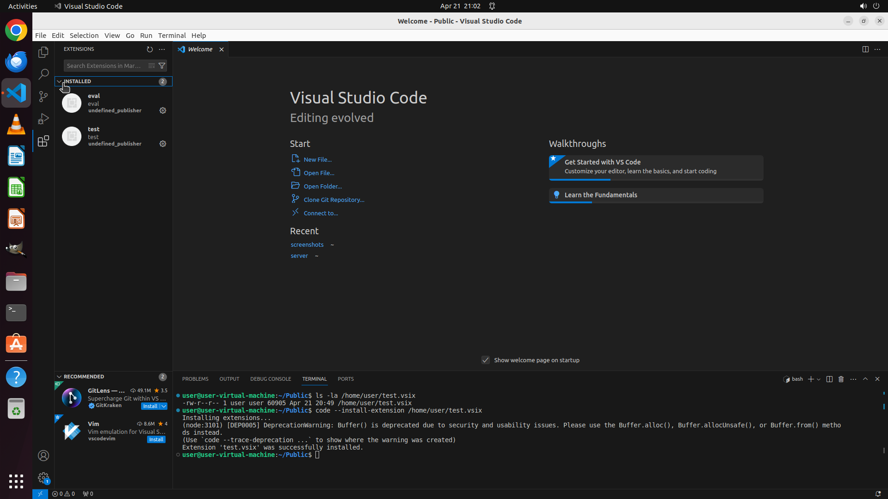Open the Explorer view in activity bar
This screenshot has width=888, height=499.
pos(43,52)
